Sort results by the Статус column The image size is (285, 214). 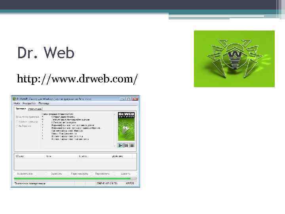(x=94, y=156)
